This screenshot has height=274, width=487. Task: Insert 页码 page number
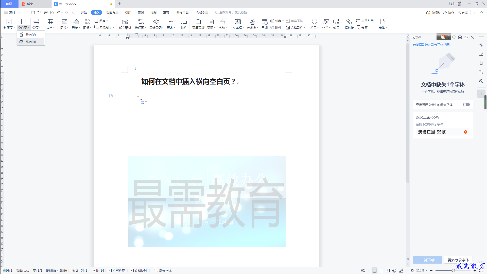tap(211, 24)
